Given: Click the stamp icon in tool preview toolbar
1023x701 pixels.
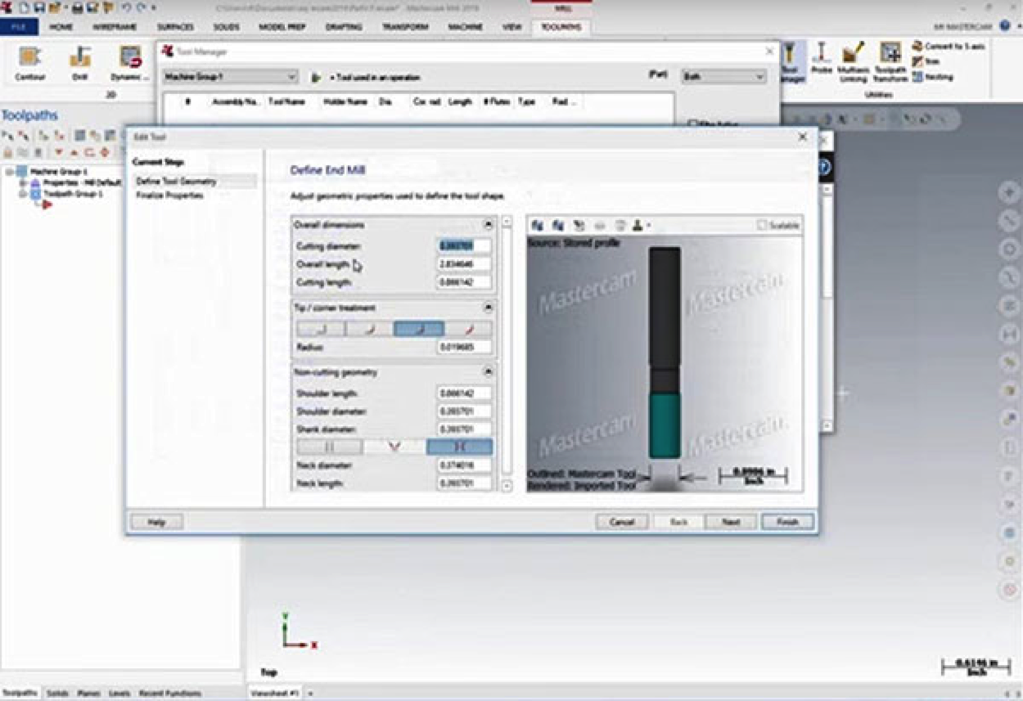Looking at the screenshot, I should click(637, 225).
